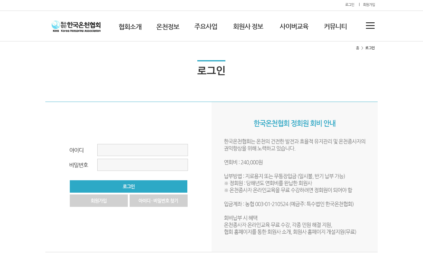Click the 아이디 field label
Viewport: 423px width, 261px height.
(x=76, y=150)
